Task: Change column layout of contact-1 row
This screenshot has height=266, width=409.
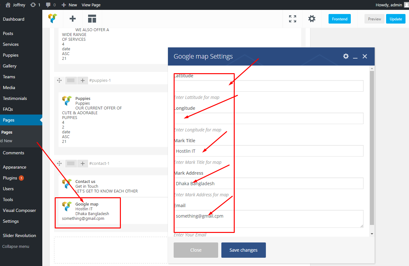Action: coord(71,164)
